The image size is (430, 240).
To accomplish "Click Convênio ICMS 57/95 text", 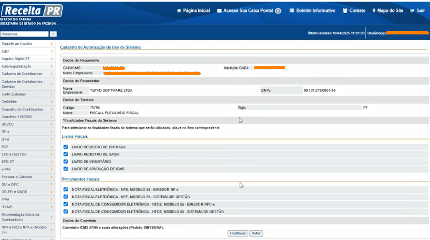I will [113, 227].
